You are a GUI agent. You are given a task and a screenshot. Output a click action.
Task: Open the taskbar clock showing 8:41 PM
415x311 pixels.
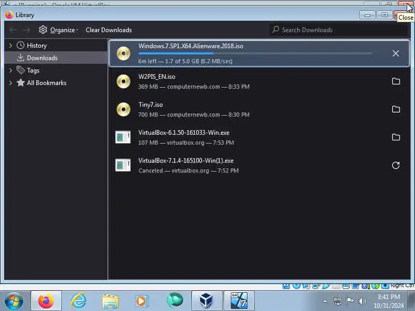pos(389,301)
